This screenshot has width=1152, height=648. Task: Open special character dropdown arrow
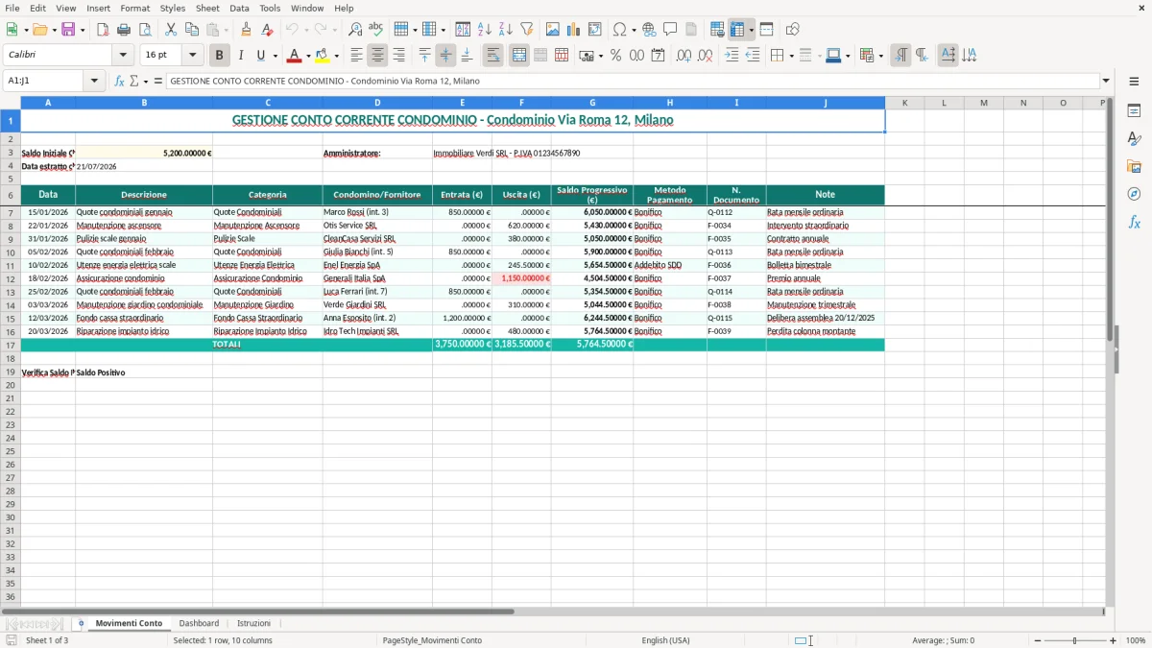point(634,30)
